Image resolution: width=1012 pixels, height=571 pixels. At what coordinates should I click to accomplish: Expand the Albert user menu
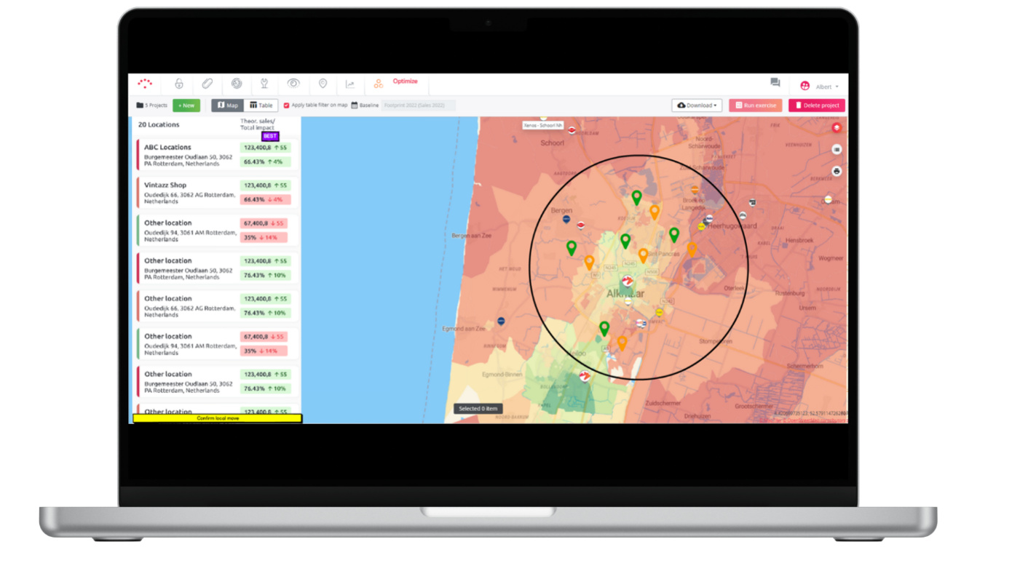tap(819, 86)
